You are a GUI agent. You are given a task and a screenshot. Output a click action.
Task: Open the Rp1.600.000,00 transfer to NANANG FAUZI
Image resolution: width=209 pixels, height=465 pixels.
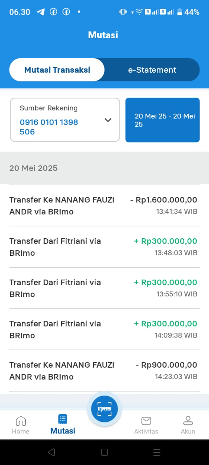point(104,206)
